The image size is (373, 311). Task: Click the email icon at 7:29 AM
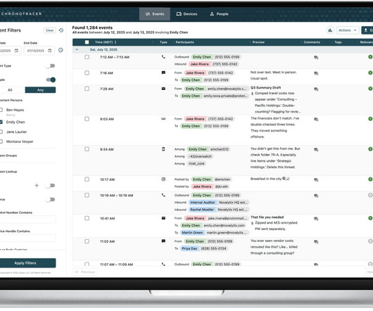click(x=163, y=89)
